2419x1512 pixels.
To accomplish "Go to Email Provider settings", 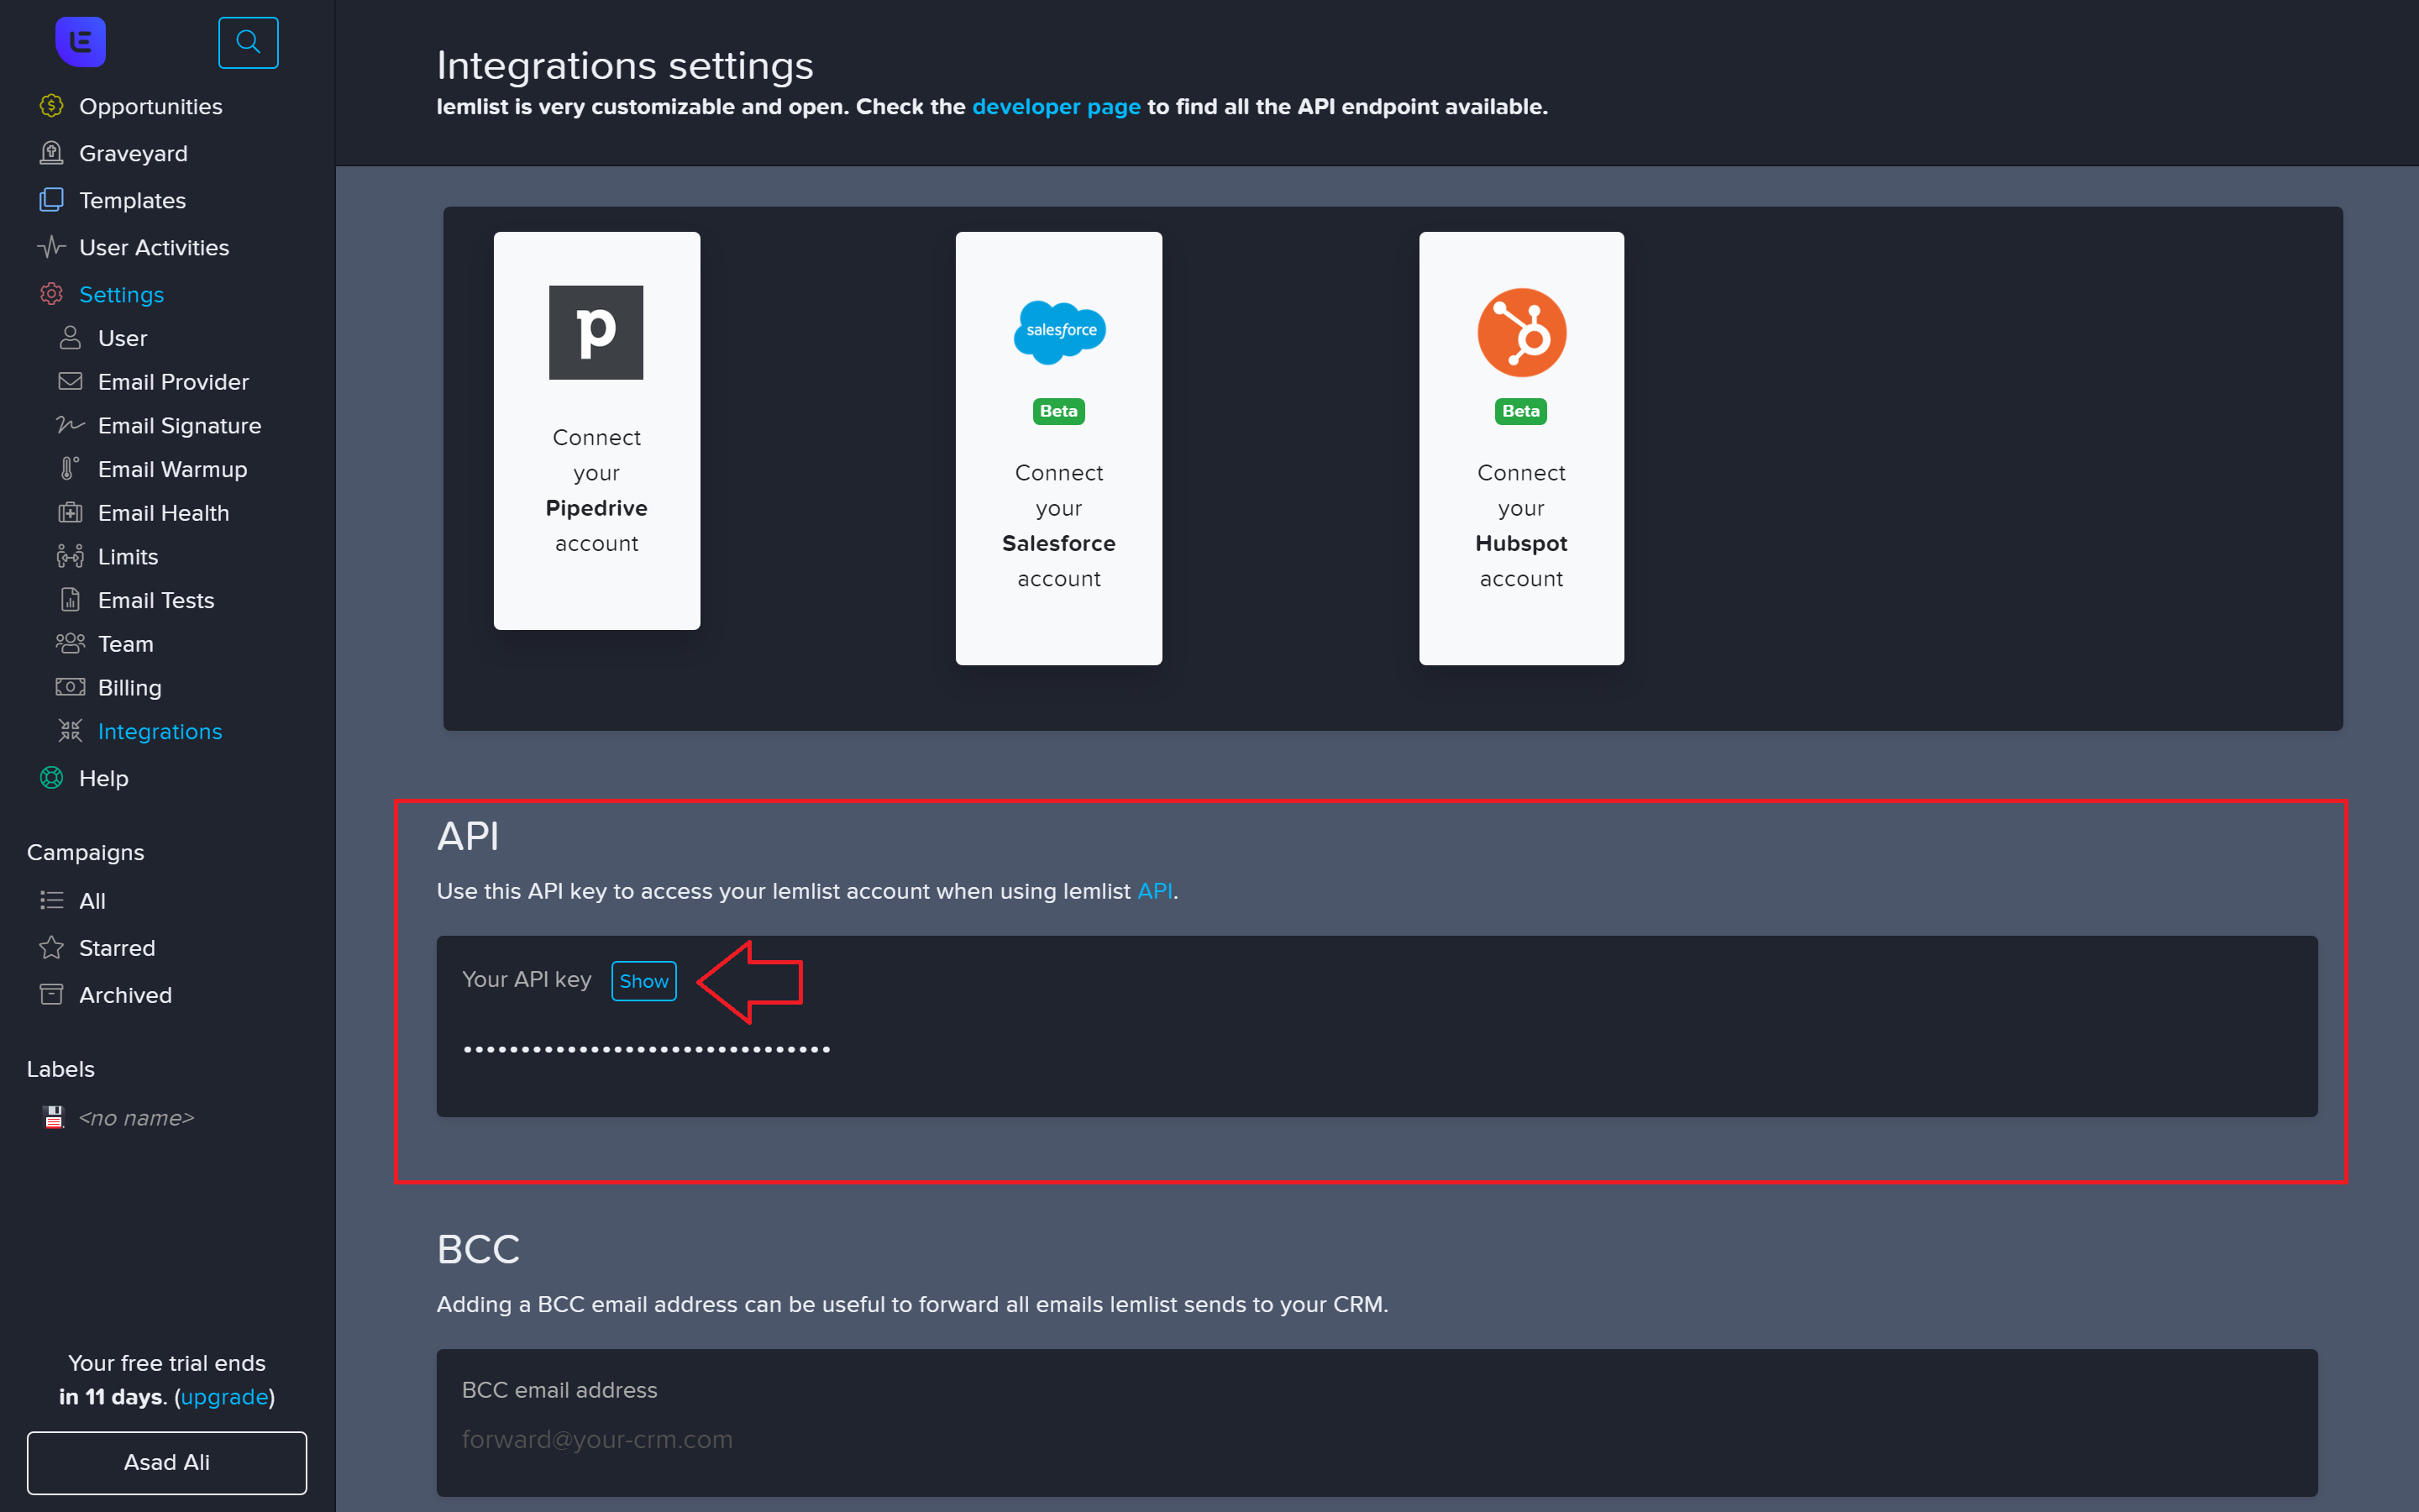I will [173, 382].
